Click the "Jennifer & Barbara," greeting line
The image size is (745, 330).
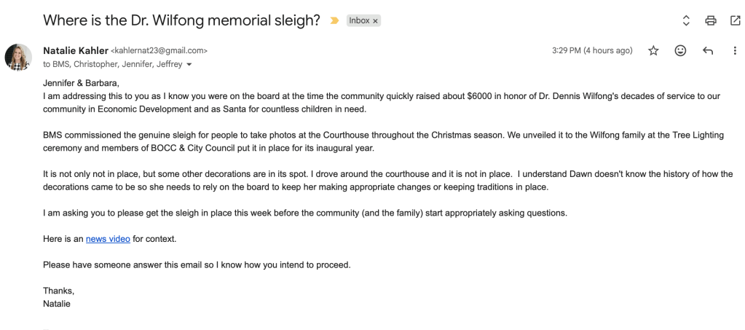coord(80,82)
